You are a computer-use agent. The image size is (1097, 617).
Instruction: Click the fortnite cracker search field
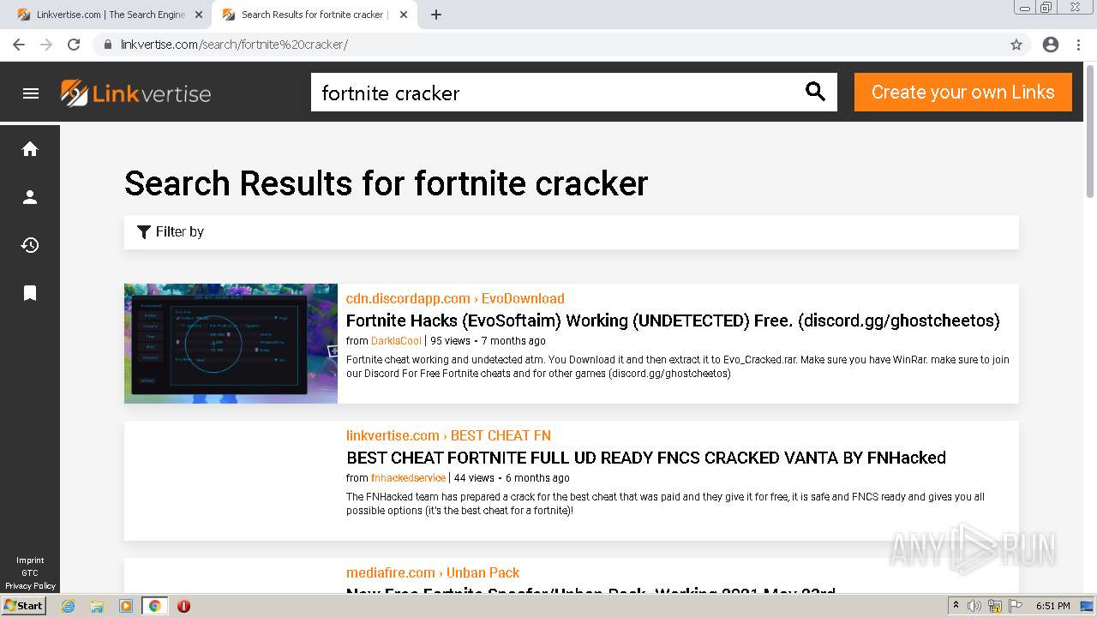[555, 93]
